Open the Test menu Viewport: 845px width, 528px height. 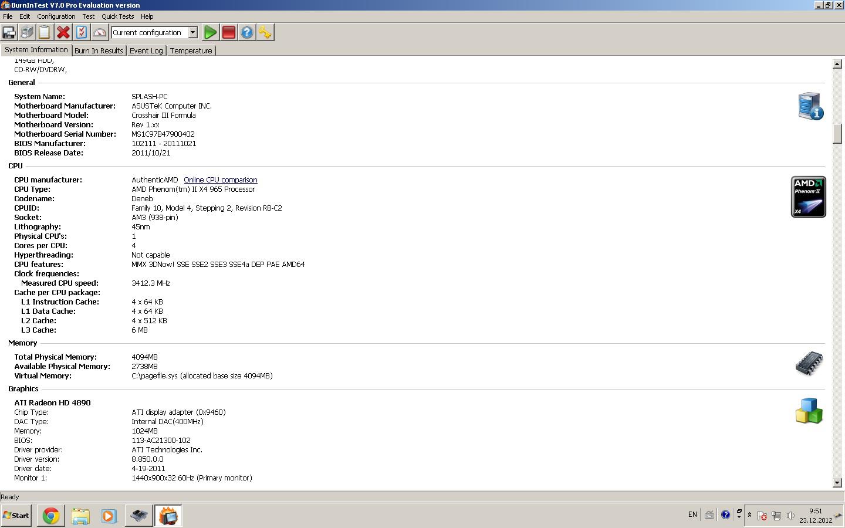coord(89,16)
